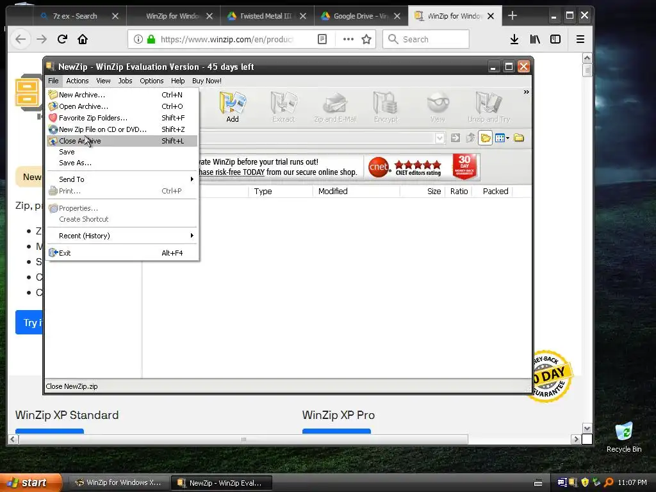The image size is (656, 492).
Task: Open the Downloads arrow icon
Action: coord(514,39)
